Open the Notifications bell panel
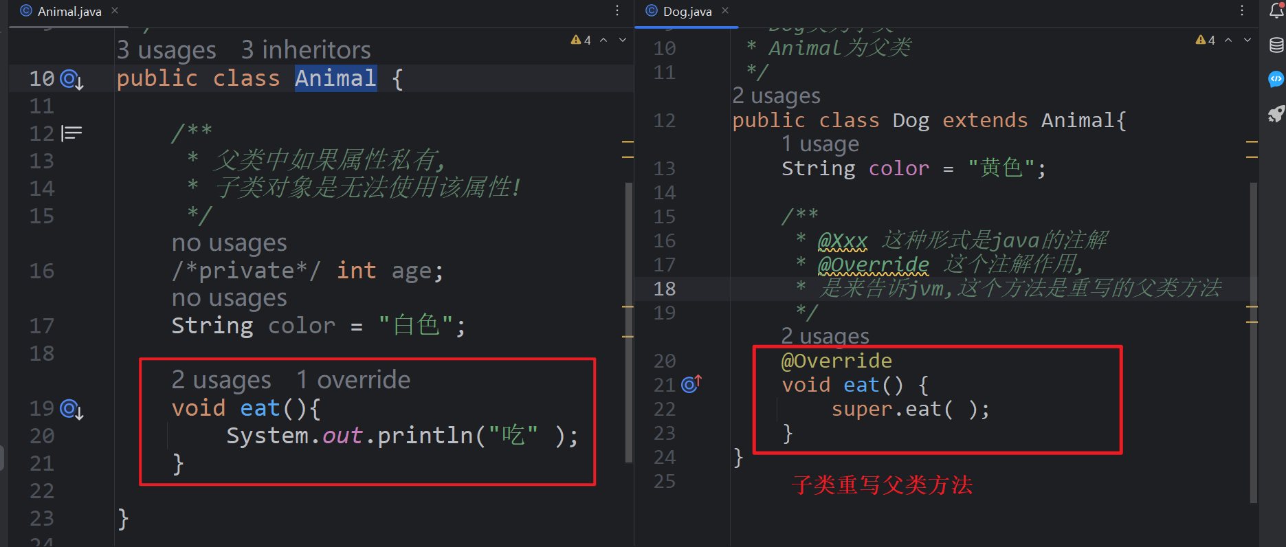 coord(1276,10)
